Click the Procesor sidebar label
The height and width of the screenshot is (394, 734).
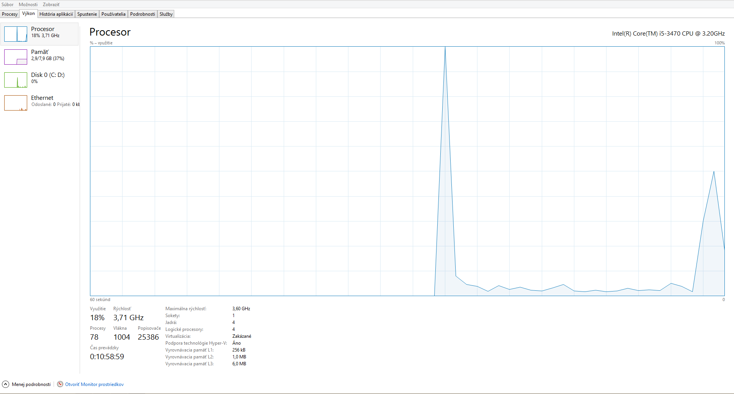point(43,29)
